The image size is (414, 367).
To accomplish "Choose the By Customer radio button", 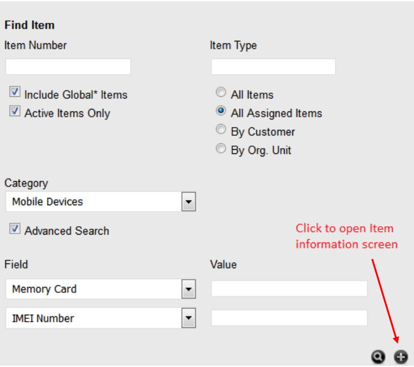I will 221,130.
